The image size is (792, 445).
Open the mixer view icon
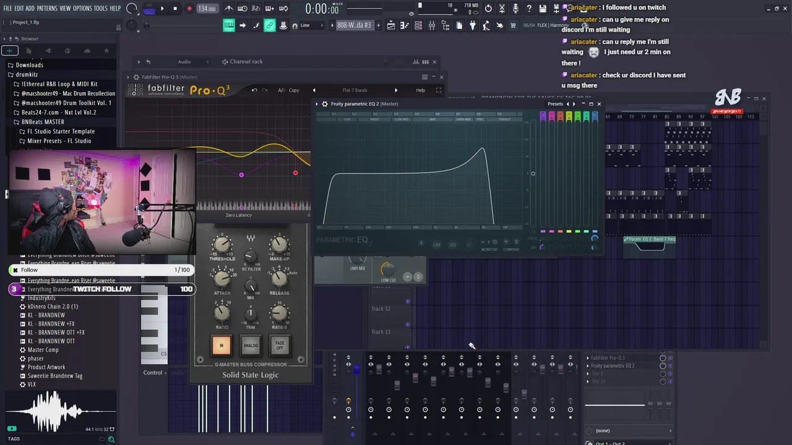(x=432, y=25)
